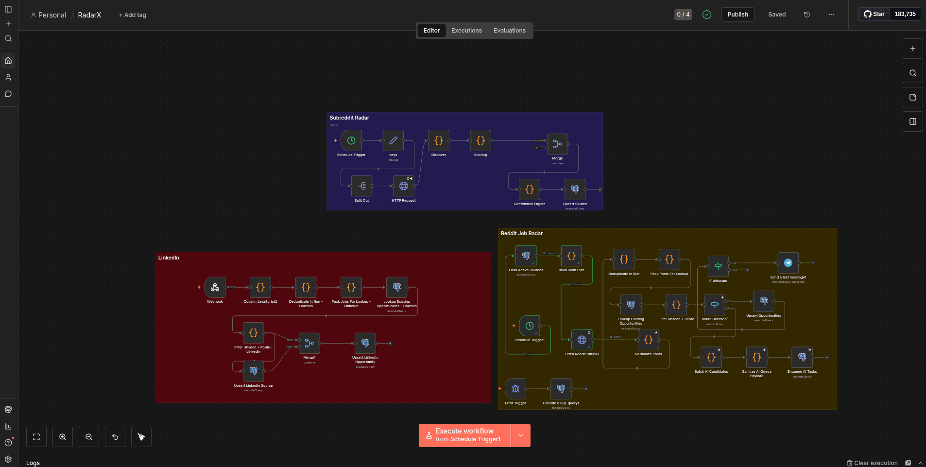Tidy up the workflow with the magic wand icon
The image size is (926, 467).
tap(141, 436)
